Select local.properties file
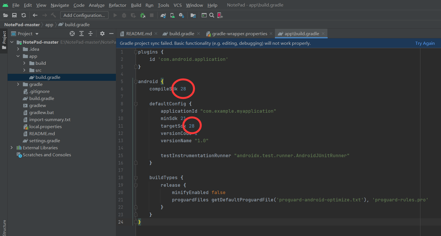 (45, 126)
